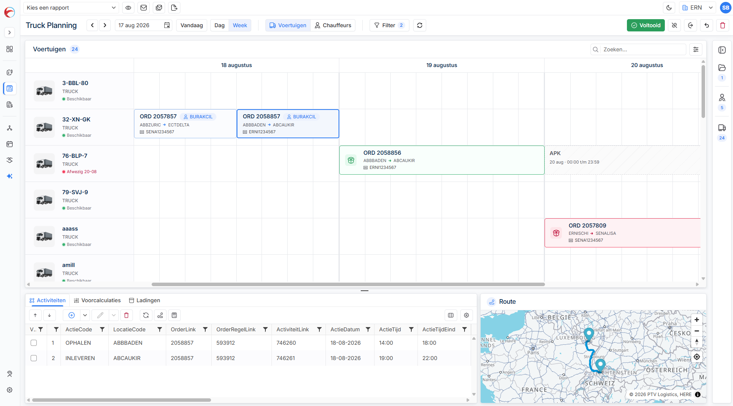Click the export document icon beside report selector
733x406 pixels.
tap(174, 8)
